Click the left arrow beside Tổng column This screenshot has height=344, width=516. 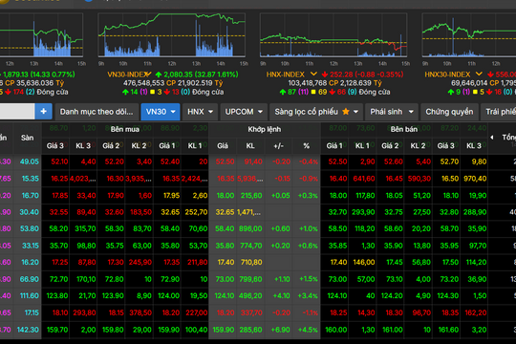[x=492, y=138]
